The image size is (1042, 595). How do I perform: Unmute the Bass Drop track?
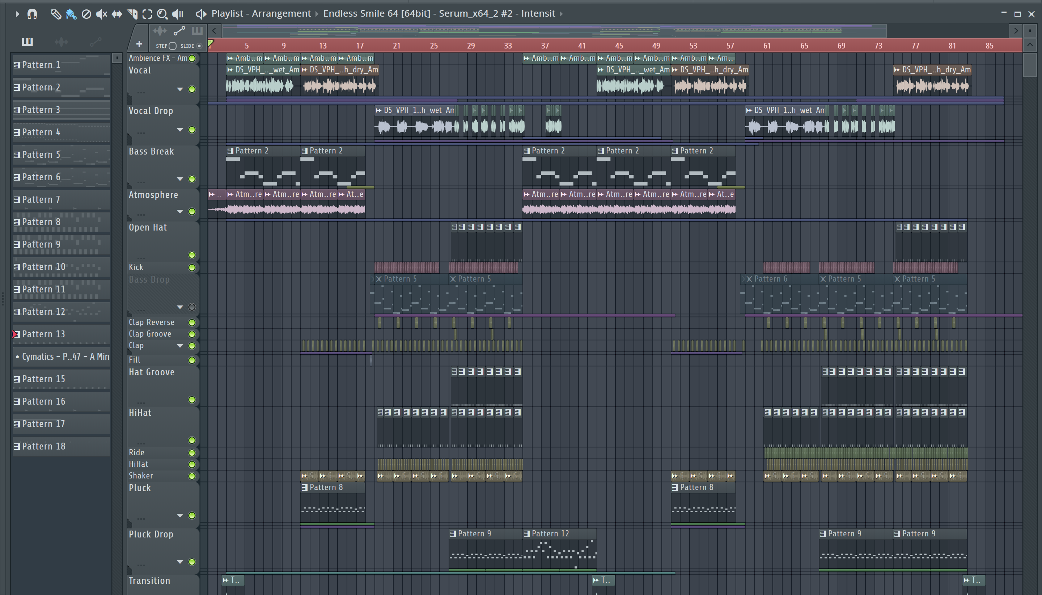click(x=191, y=307)
